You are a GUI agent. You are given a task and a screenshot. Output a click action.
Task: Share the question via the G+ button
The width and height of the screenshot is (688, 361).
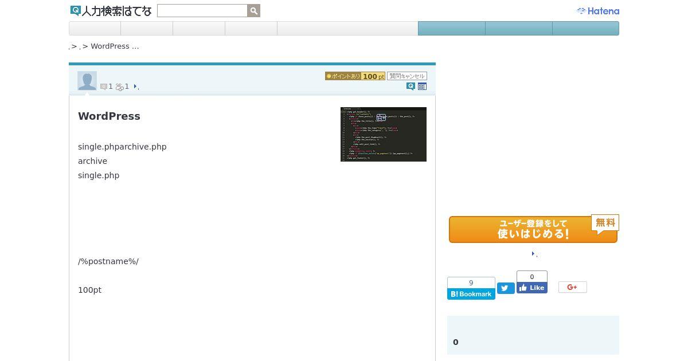(x=573, y=287)
